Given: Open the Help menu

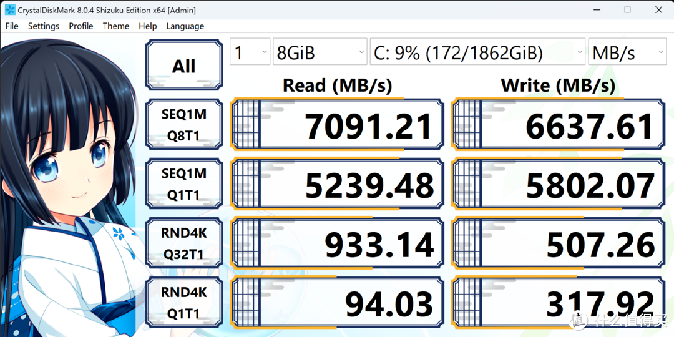Looking at the screenshot, I should pos(147,26).
